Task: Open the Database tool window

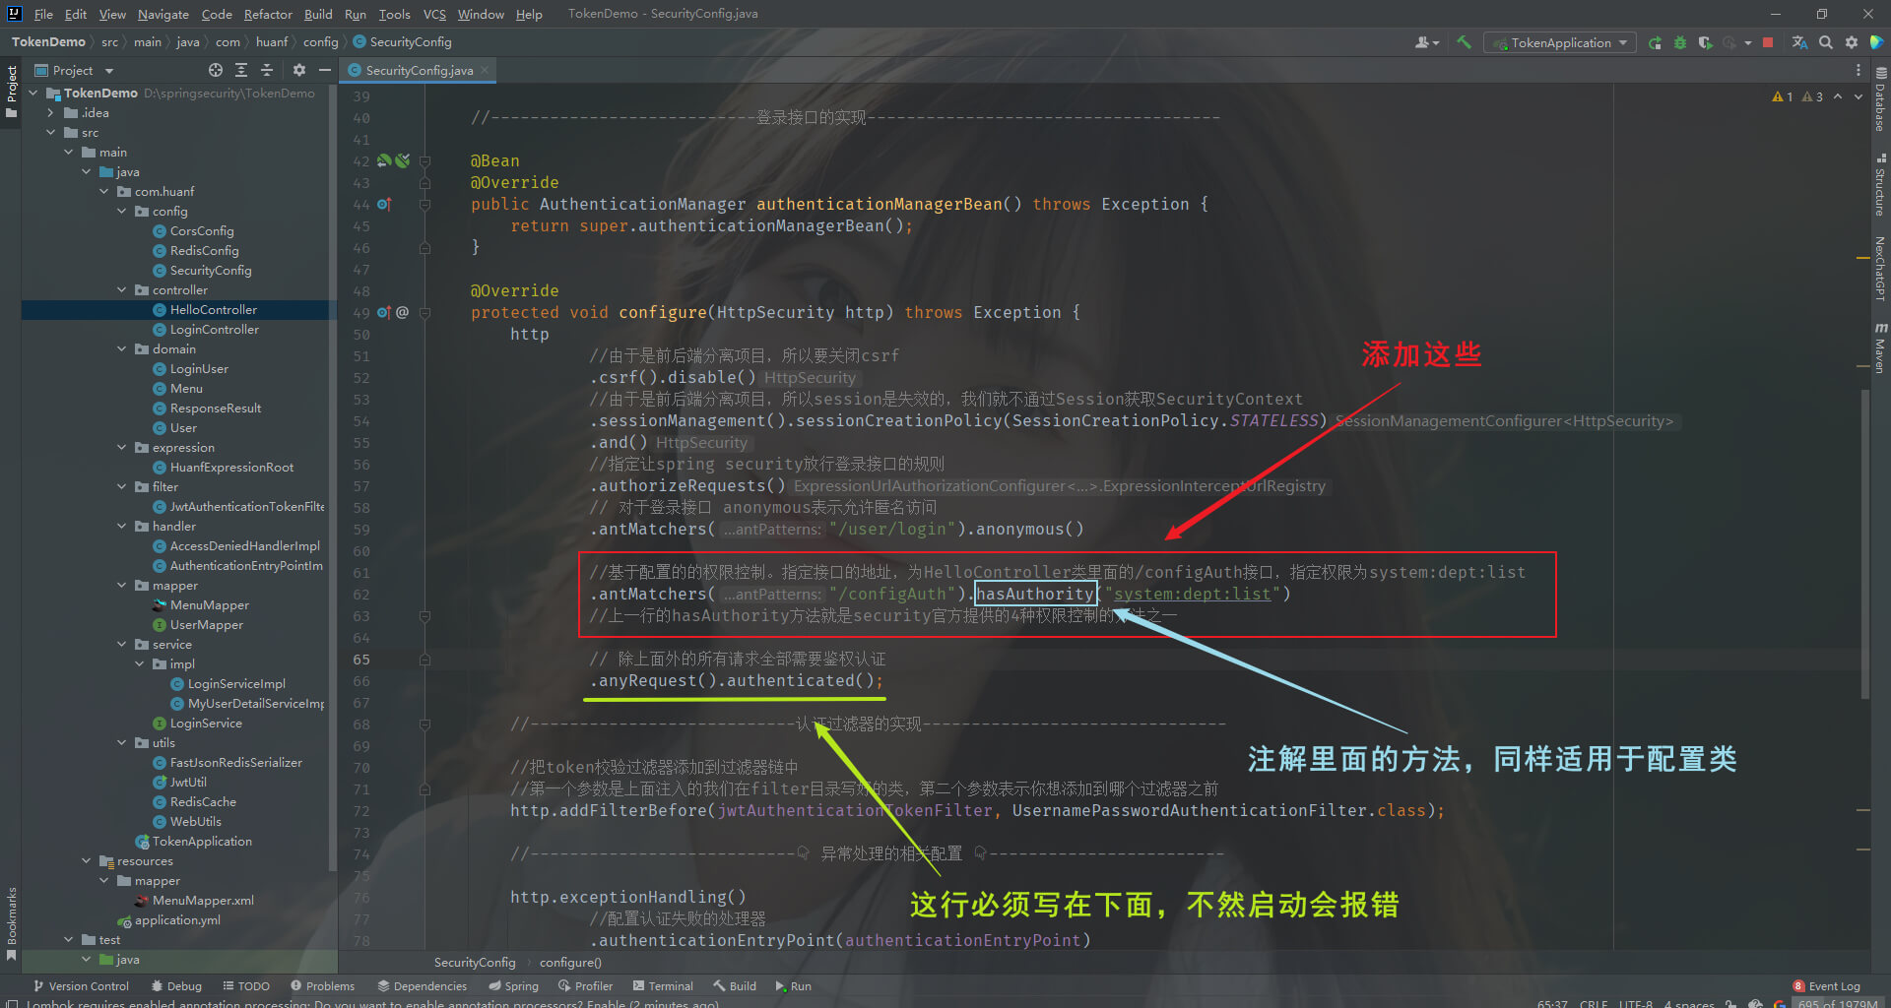Action: tap(1880, 100)
